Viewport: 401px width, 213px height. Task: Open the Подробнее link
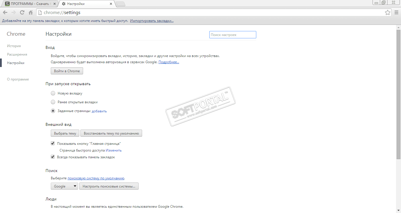pyautogui.click(x=169, y=62)
